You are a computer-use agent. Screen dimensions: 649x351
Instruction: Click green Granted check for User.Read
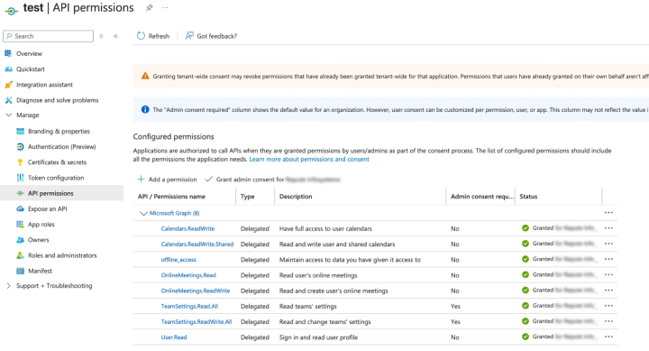point(526,337)
